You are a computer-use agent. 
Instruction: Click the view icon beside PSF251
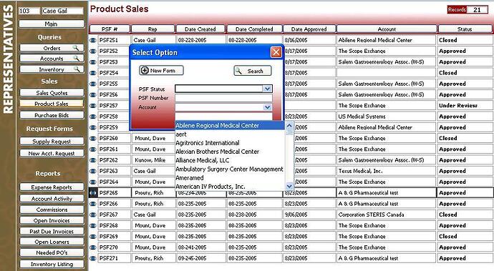click(x=93, y=40)
